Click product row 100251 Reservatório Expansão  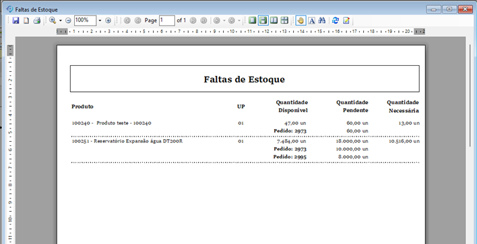point(127,140)
